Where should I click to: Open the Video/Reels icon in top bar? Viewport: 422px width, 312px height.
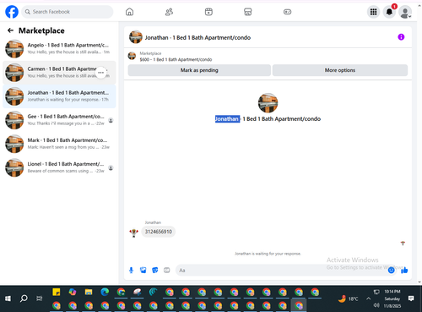[x=208, y=12]
